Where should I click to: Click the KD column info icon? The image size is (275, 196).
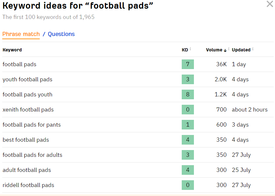click(190, 49)
